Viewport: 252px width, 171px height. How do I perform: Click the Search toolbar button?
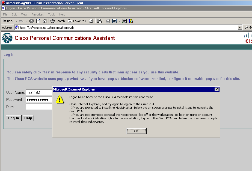coord(58,21)
